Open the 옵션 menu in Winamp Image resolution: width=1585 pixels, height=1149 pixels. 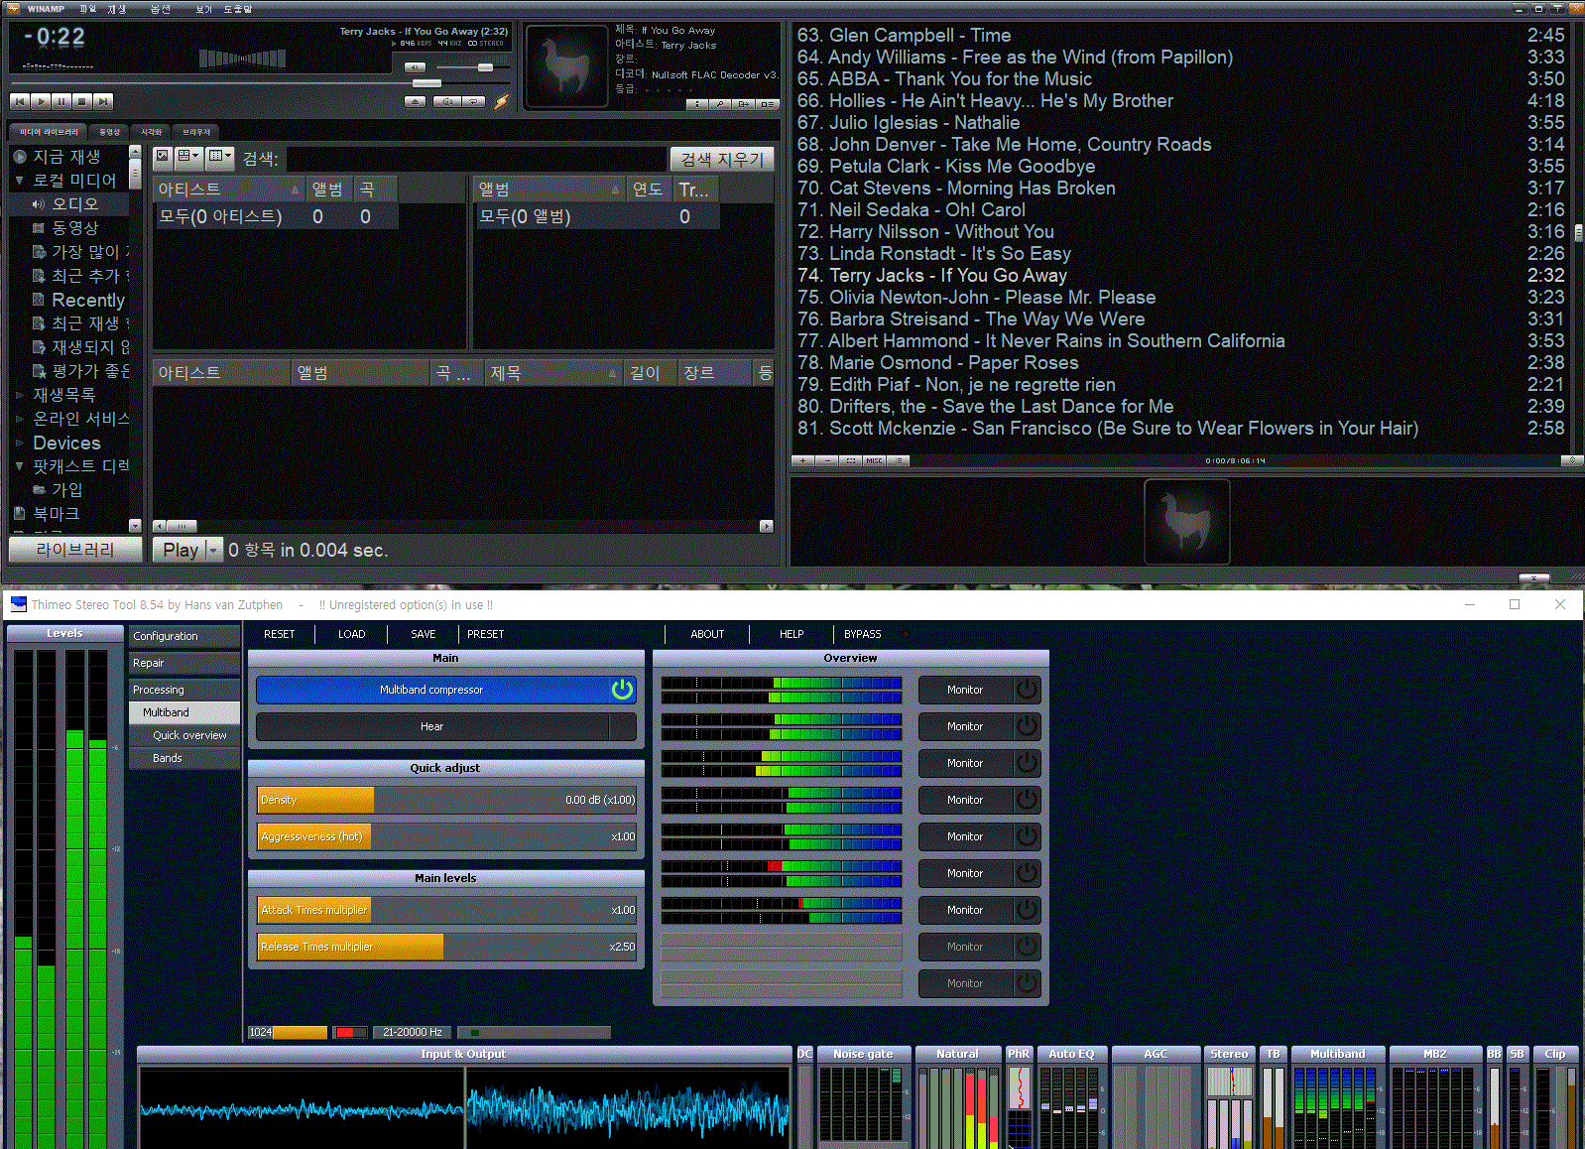coord(160,9)
